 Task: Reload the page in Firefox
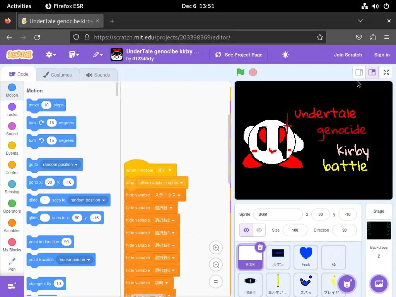click(37, 38)
